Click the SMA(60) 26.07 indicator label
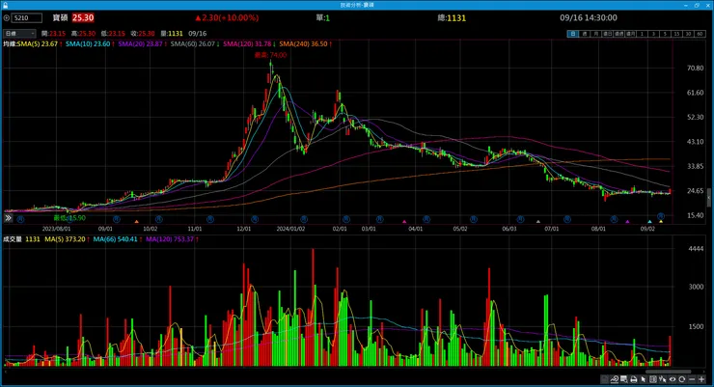This screenshot has width=714, height=387. click(x=195, y=43)
